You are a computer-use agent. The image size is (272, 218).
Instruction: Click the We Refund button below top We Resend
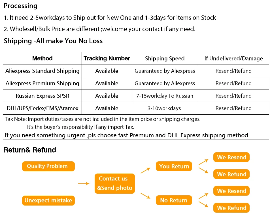click(231, 174)
